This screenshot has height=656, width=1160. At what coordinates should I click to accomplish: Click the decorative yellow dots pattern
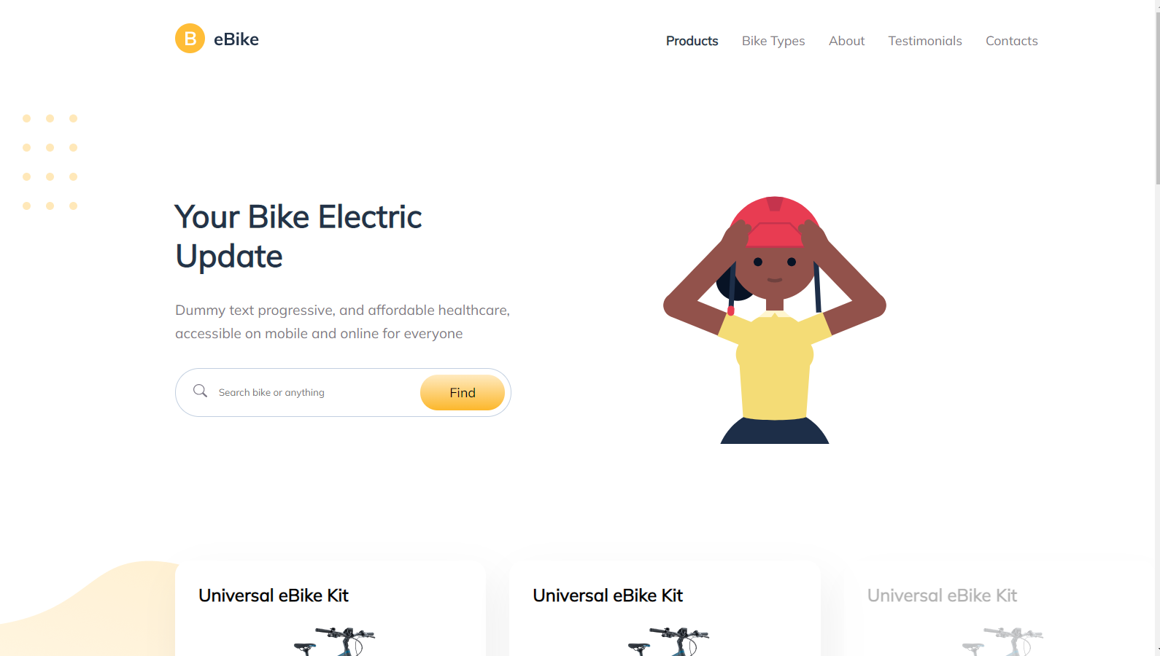coord(50,162)
